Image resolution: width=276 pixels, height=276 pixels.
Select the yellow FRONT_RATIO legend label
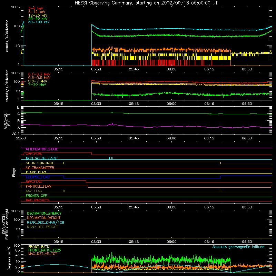[x=39, y=247]
